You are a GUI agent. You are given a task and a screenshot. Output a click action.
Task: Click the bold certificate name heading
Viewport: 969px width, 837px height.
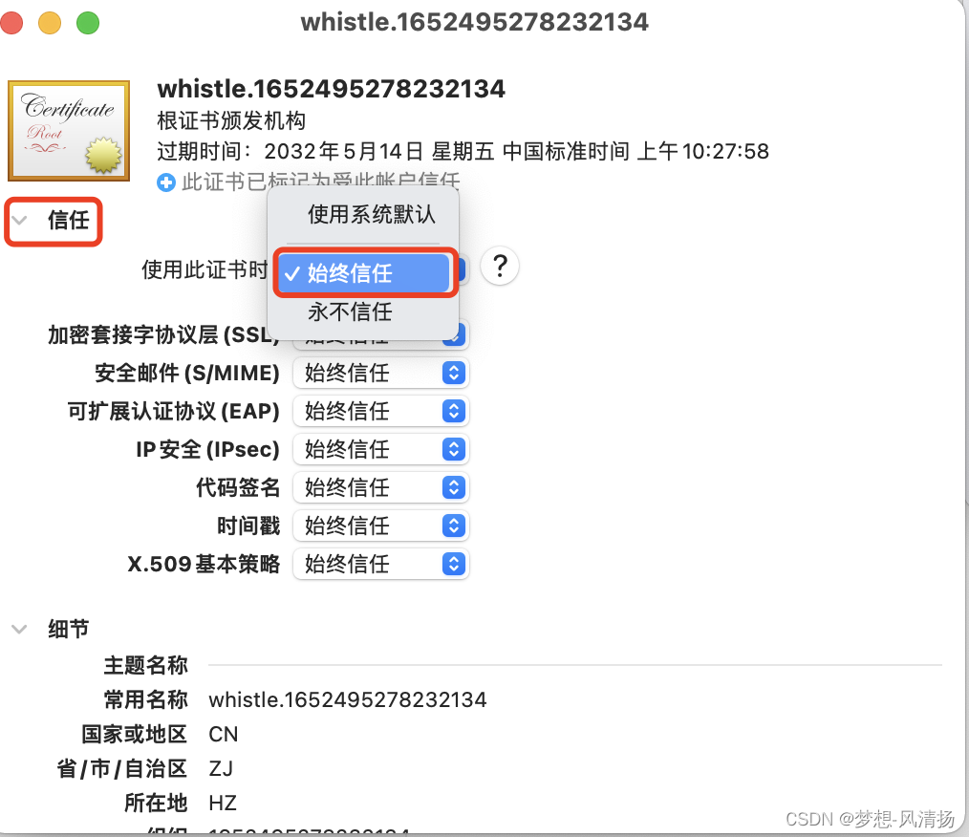tap(332, 89)
